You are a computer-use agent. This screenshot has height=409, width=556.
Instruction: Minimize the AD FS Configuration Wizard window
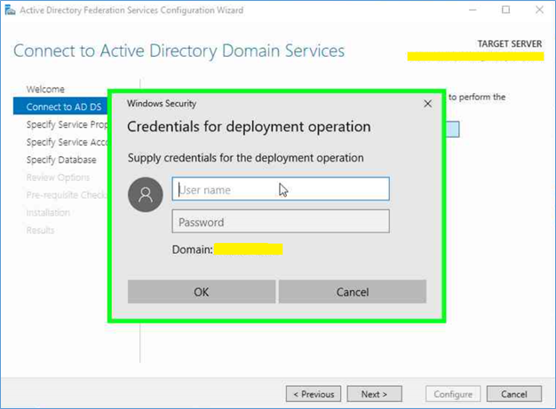coord(473,10)
